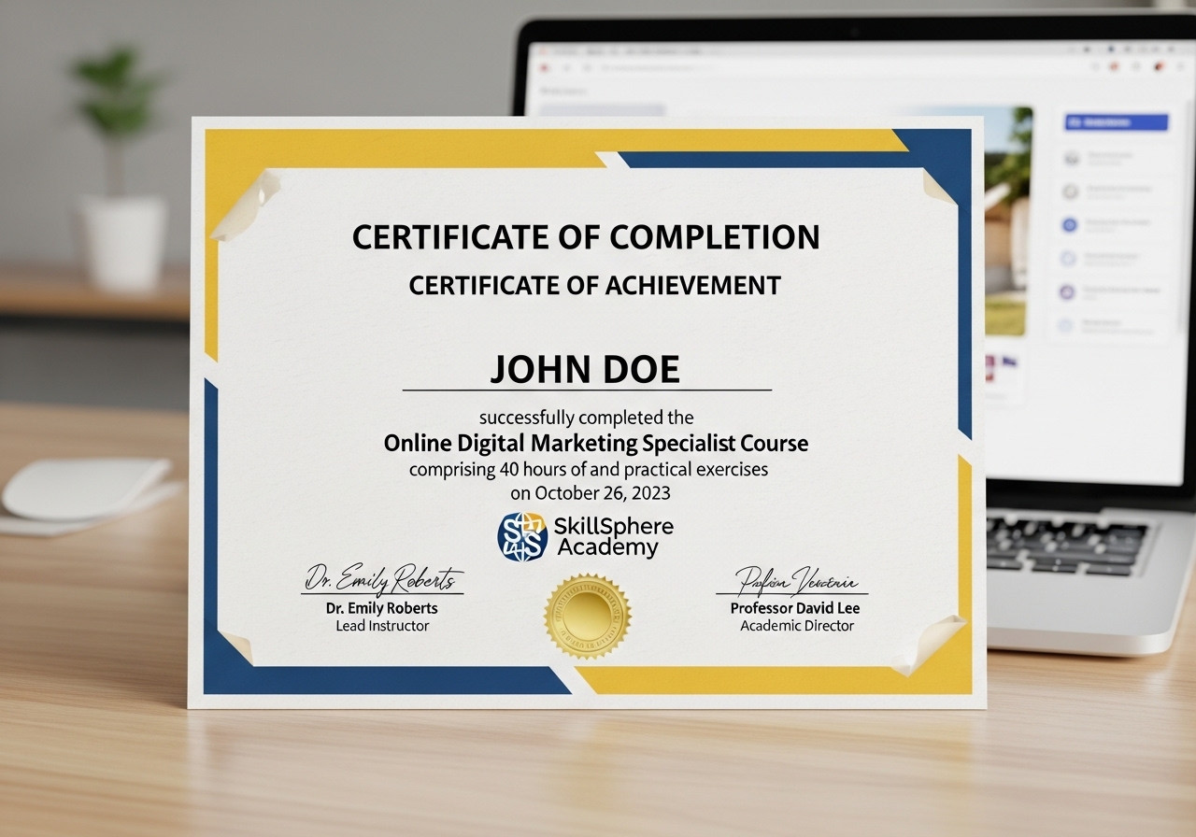Click the curled bottom-right corner of the certificate
The height and width of the screenshot is (837, 1196).
click(x=928, y=645)
